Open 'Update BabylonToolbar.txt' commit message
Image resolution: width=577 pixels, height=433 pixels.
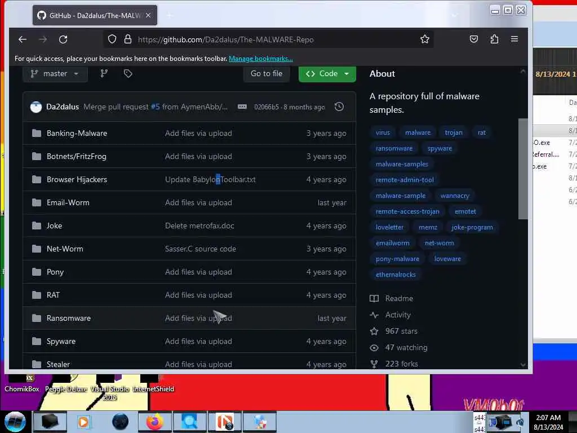pyautogui.click(x=210, y=179)
